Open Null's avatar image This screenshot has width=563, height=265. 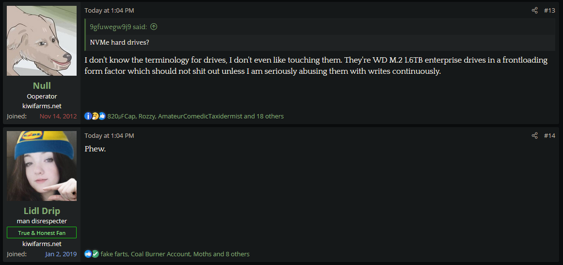click(x=42, y=41)
